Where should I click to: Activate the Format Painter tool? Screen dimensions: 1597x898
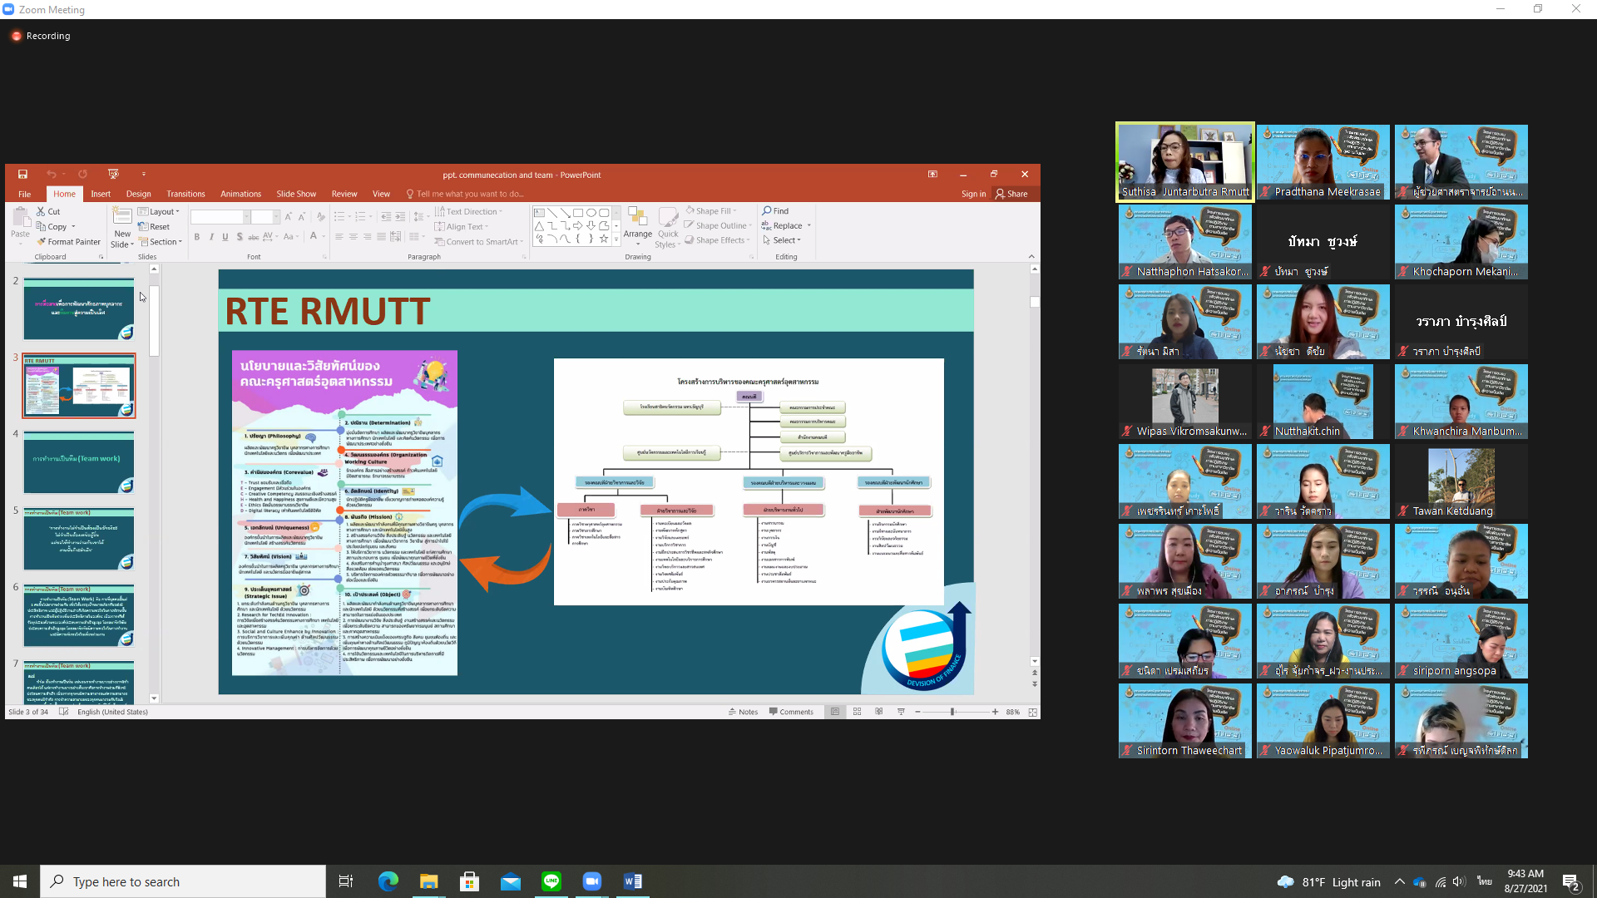68,242
